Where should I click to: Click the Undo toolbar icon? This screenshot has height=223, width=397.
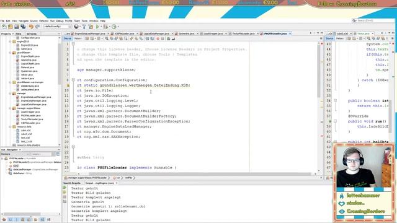31,27
